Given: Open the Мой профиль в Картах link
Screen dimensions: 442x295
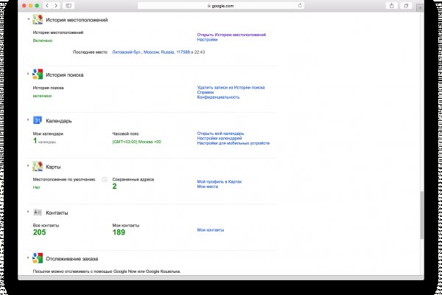Looking at the screenshot, I should point(219,181).
